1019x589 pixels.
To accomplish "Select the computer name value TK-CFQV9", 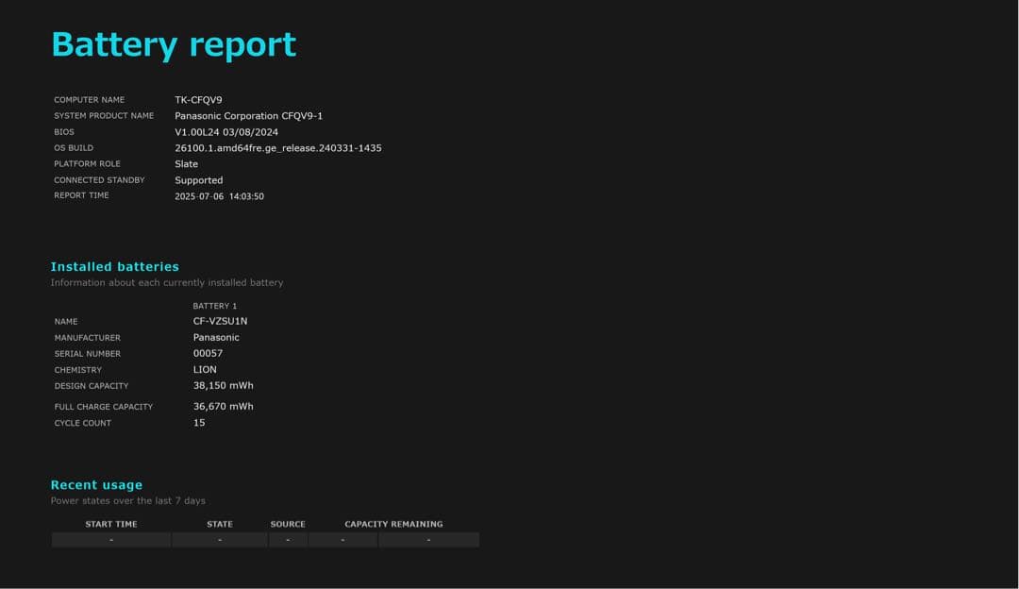I will coord(198,100).
